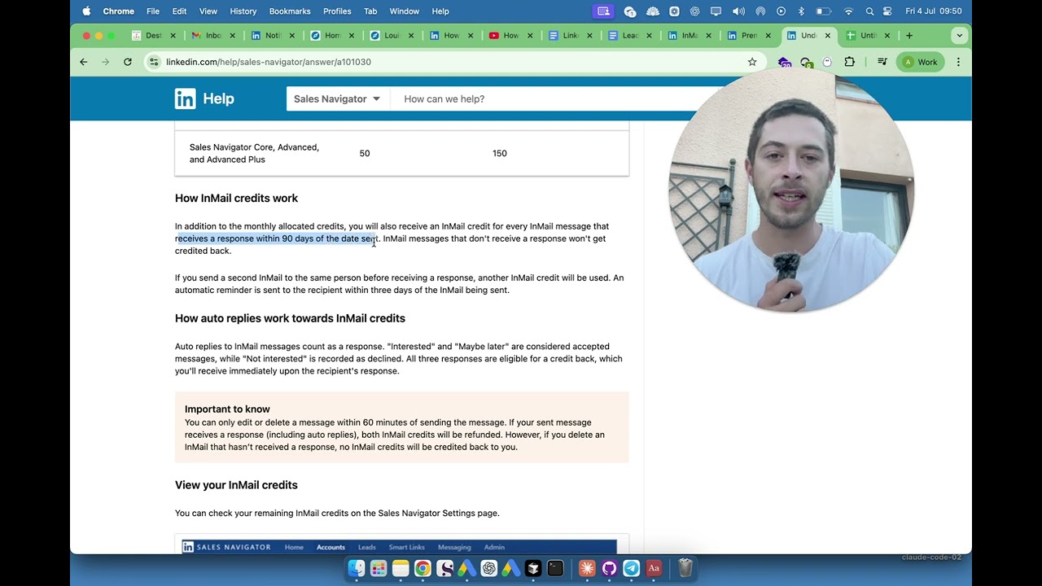
Task: Click the 'Important to know' note title
Action: click(x=227, y=409)
